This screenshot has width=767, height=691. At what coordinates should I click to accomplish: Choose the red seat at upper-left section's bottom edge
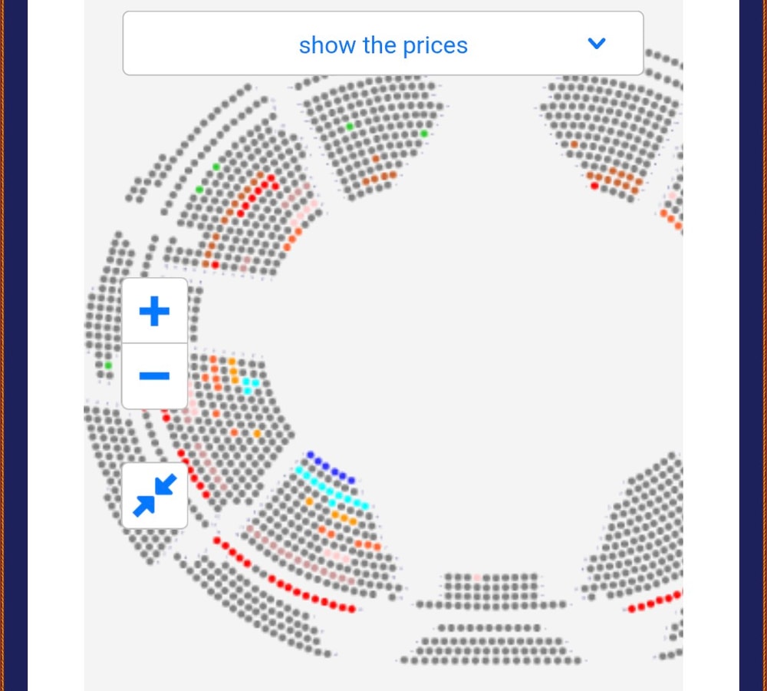tap(215, 265)
